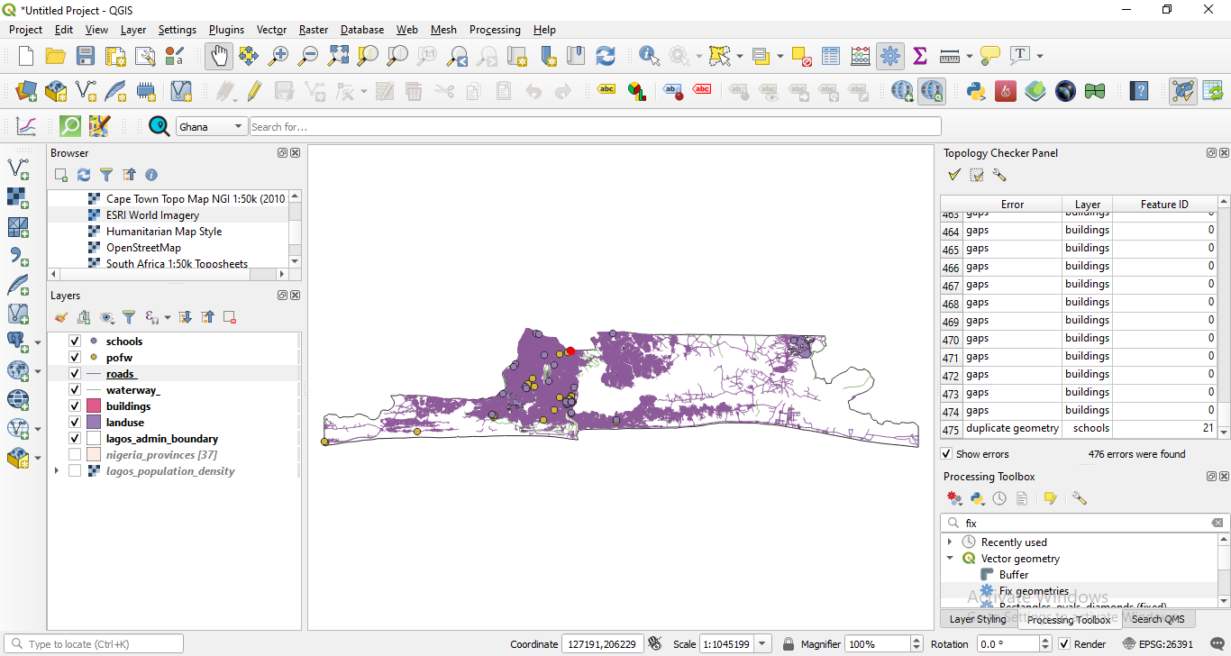1231x656 pixels.
Task: Click the Validate All checkmark in Topology Checker
Action: click(954, 175)
